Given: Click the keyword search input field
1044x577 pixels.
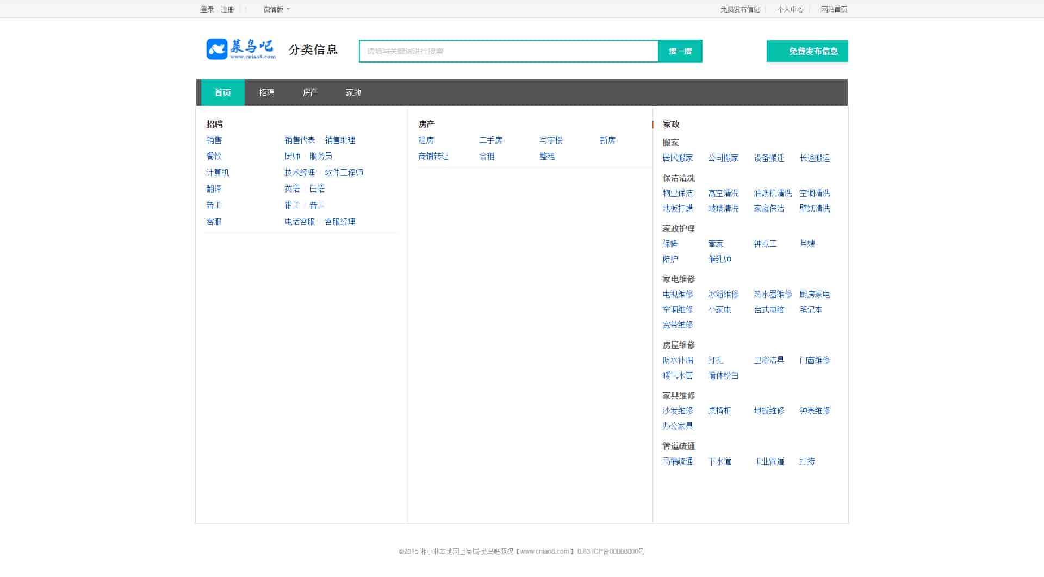Looking at the screenshot, I should coord(508,51).
